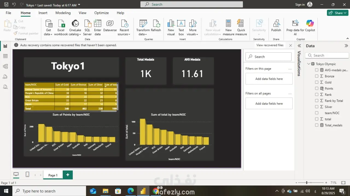Insert a New visual
350x196 pixels.
[171, 28]
